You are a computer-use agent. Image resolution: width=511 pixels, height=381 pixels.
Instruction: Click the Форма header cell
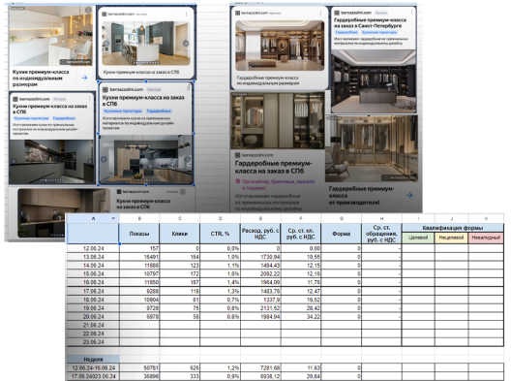[342, 234]
